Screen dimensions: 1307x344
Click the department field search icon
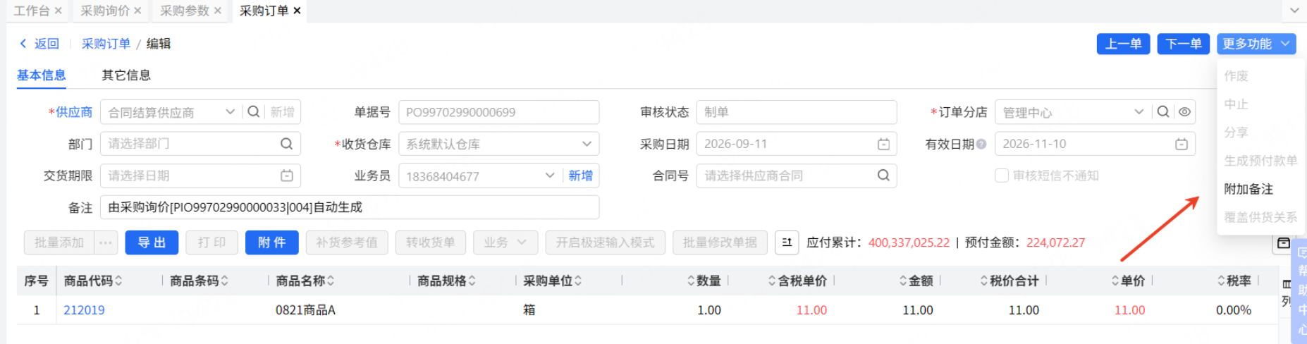coord(286,144)
